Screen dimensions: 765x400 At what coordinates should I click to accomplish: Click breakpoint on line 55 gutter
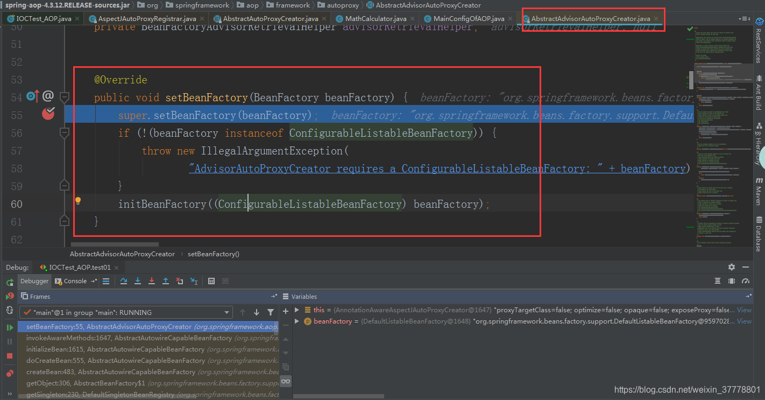48,114
